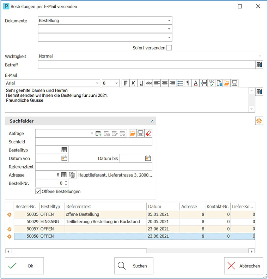This screenshot has height=279, width=268.
Task: Toggle italic formatting K icon
Action: (133, 83)
